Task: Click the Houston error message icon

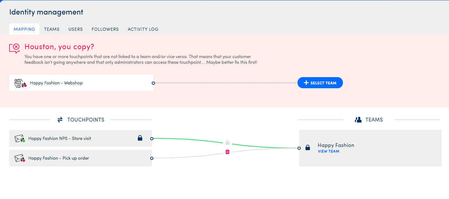Action: (x=15, y=48)
